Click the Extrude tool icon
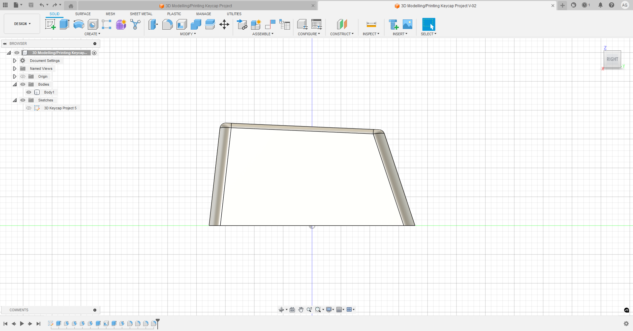This screenshot has height=331, width=633. [64, 24]
